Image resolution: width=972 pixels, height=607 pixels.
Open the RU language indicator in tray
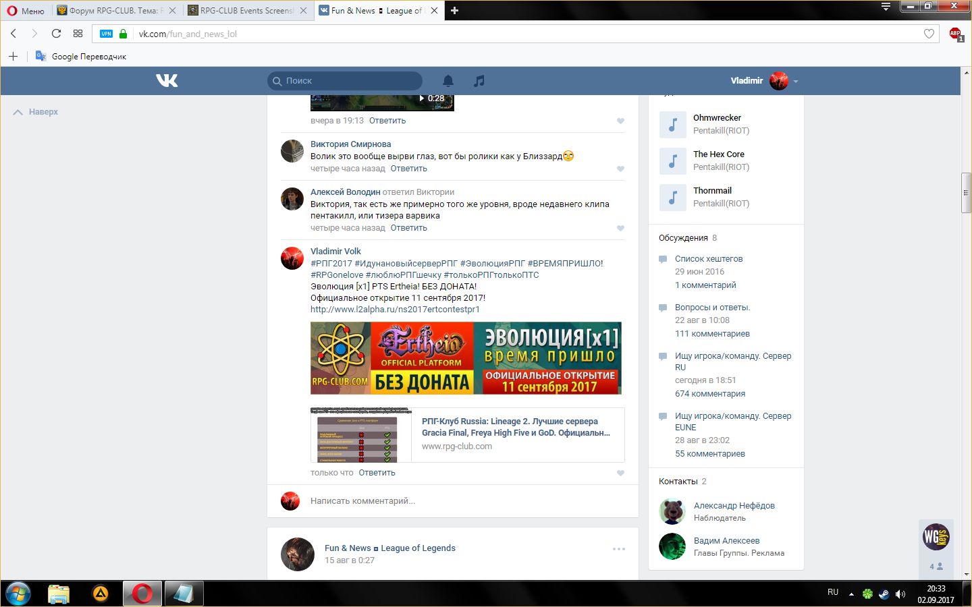833,592
